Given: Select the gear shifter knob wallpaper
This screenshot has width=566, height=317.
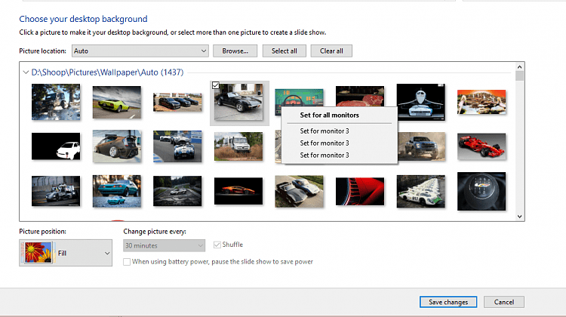Looking at the screenshot, I should pyautogui.click(x=481, y=191).
